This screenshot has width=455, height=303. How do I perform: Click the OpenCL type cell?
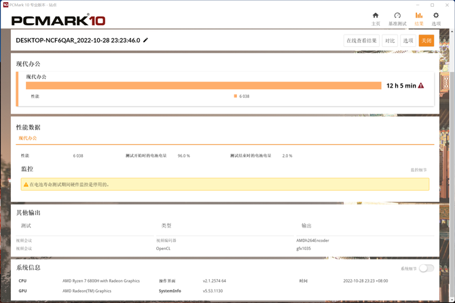pyautogui.click(x=163, y=249)
